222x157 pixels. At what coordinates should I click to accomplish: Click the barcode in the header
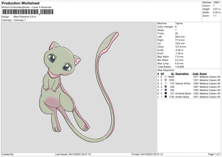(x=28, y=12)
